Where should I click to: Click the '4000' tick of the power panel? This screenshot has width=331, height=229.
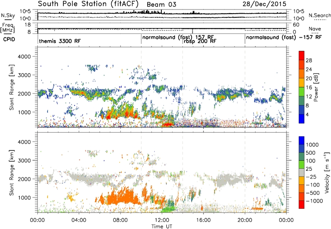24,57
